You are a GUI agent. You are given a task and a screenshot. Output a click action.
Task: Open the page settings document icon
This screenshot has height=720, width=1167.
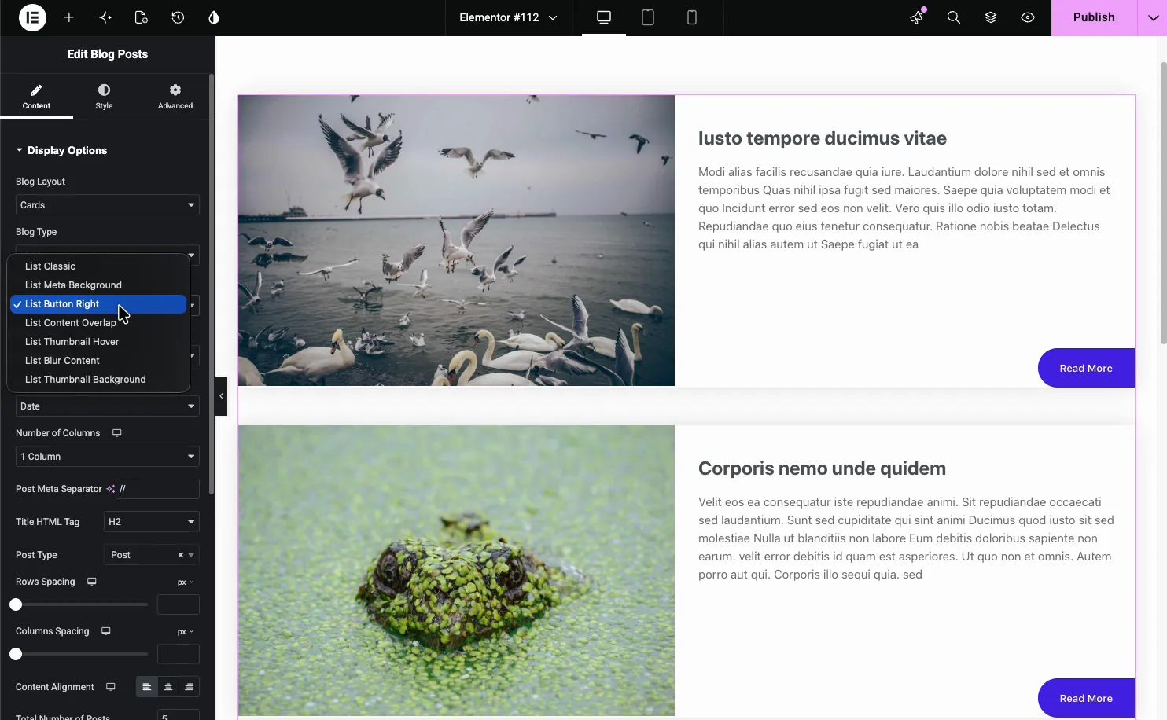pyautogui.click(x=142, y=17)
